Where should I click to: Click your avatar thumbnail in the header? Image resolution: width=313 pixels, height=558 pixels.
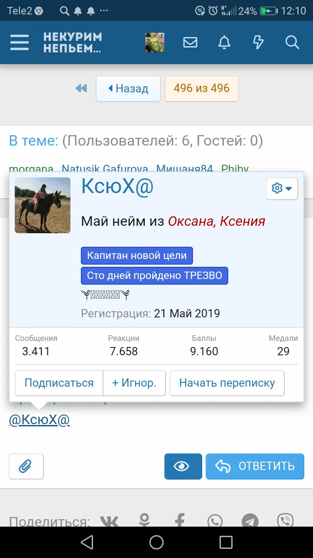(x=155, y=42)
